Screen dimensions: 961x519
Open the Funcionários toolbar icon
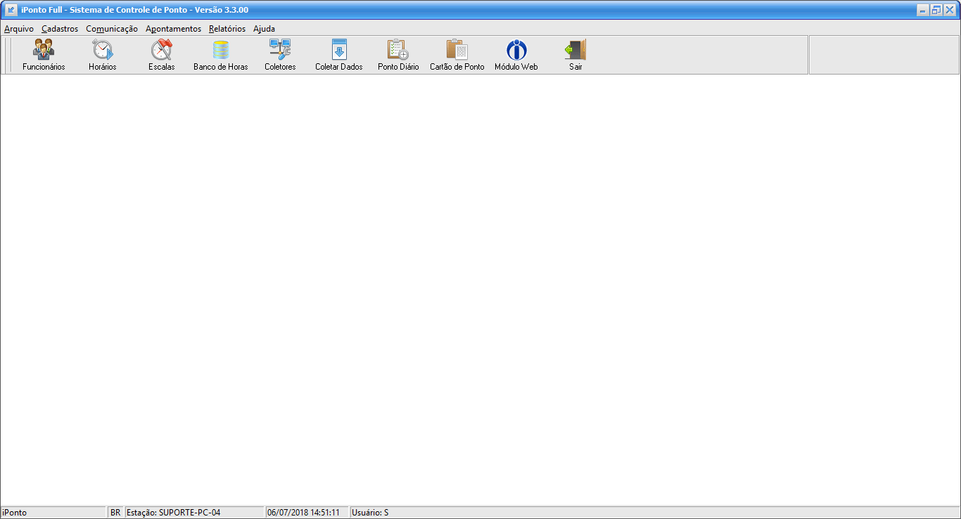44,51
